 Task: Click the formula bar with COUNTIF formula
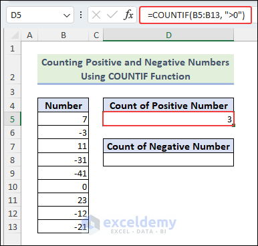click(196, 15)
